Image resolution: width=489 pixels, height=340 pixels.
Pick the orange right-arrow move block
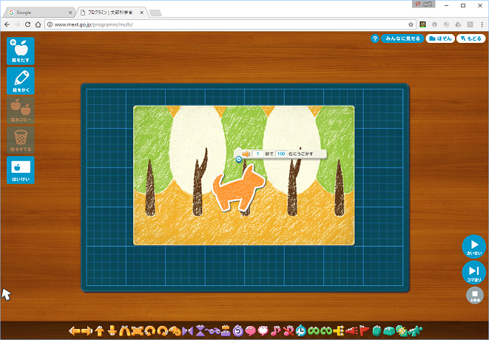(x=87, y=330)
